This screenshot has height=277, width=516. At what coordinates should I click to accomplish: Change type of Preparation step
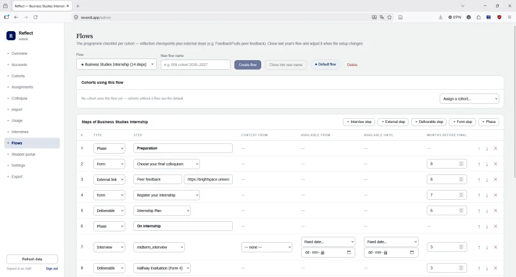coord(109,148)
